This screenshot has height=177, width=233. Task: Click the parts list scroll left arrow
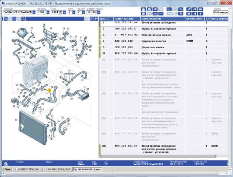[101, 156]
